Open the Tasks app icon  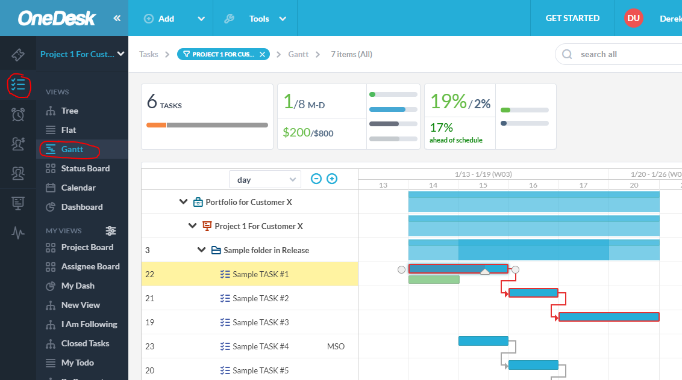(18, 85)
